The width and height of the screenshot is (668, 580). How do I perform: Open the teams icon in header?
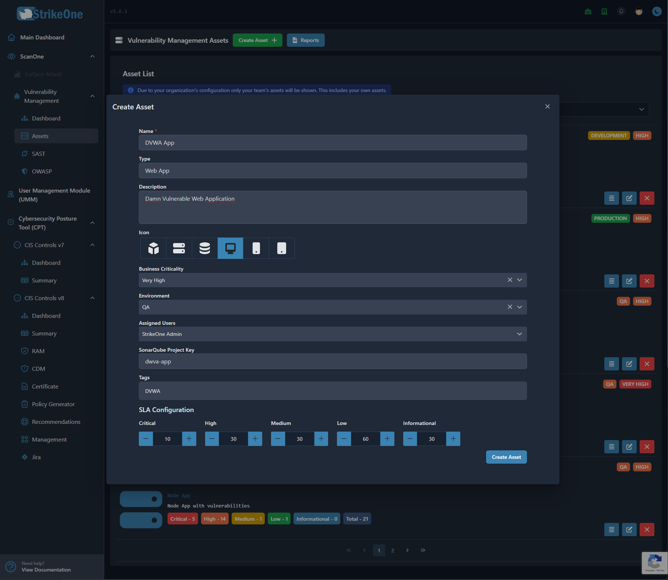tap(588, 11)
